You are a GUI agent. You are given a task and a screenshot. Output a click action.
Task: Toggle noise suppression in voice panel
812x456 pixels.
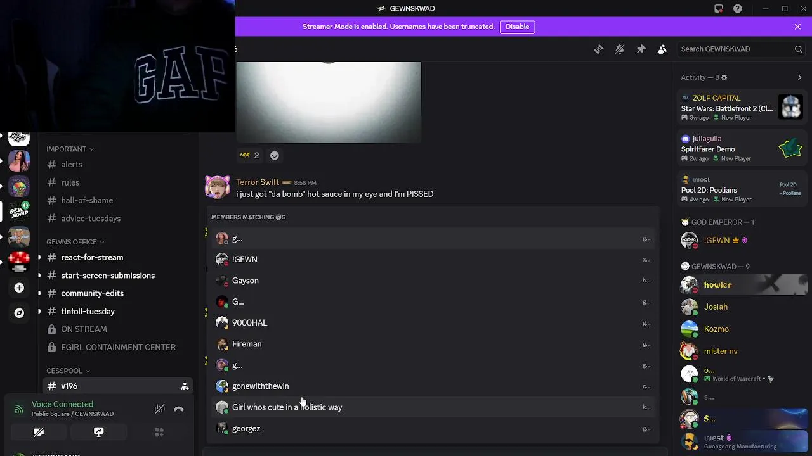point(160,409)
